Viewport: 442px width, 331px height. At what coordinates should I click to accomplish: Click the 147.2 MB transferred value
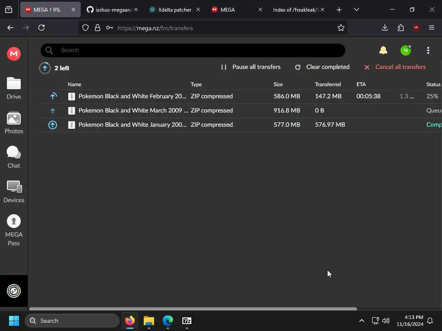click(x=328, y=96)
